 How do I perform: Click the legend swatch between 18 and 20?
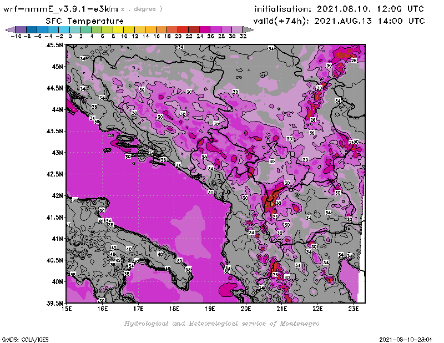172,29
